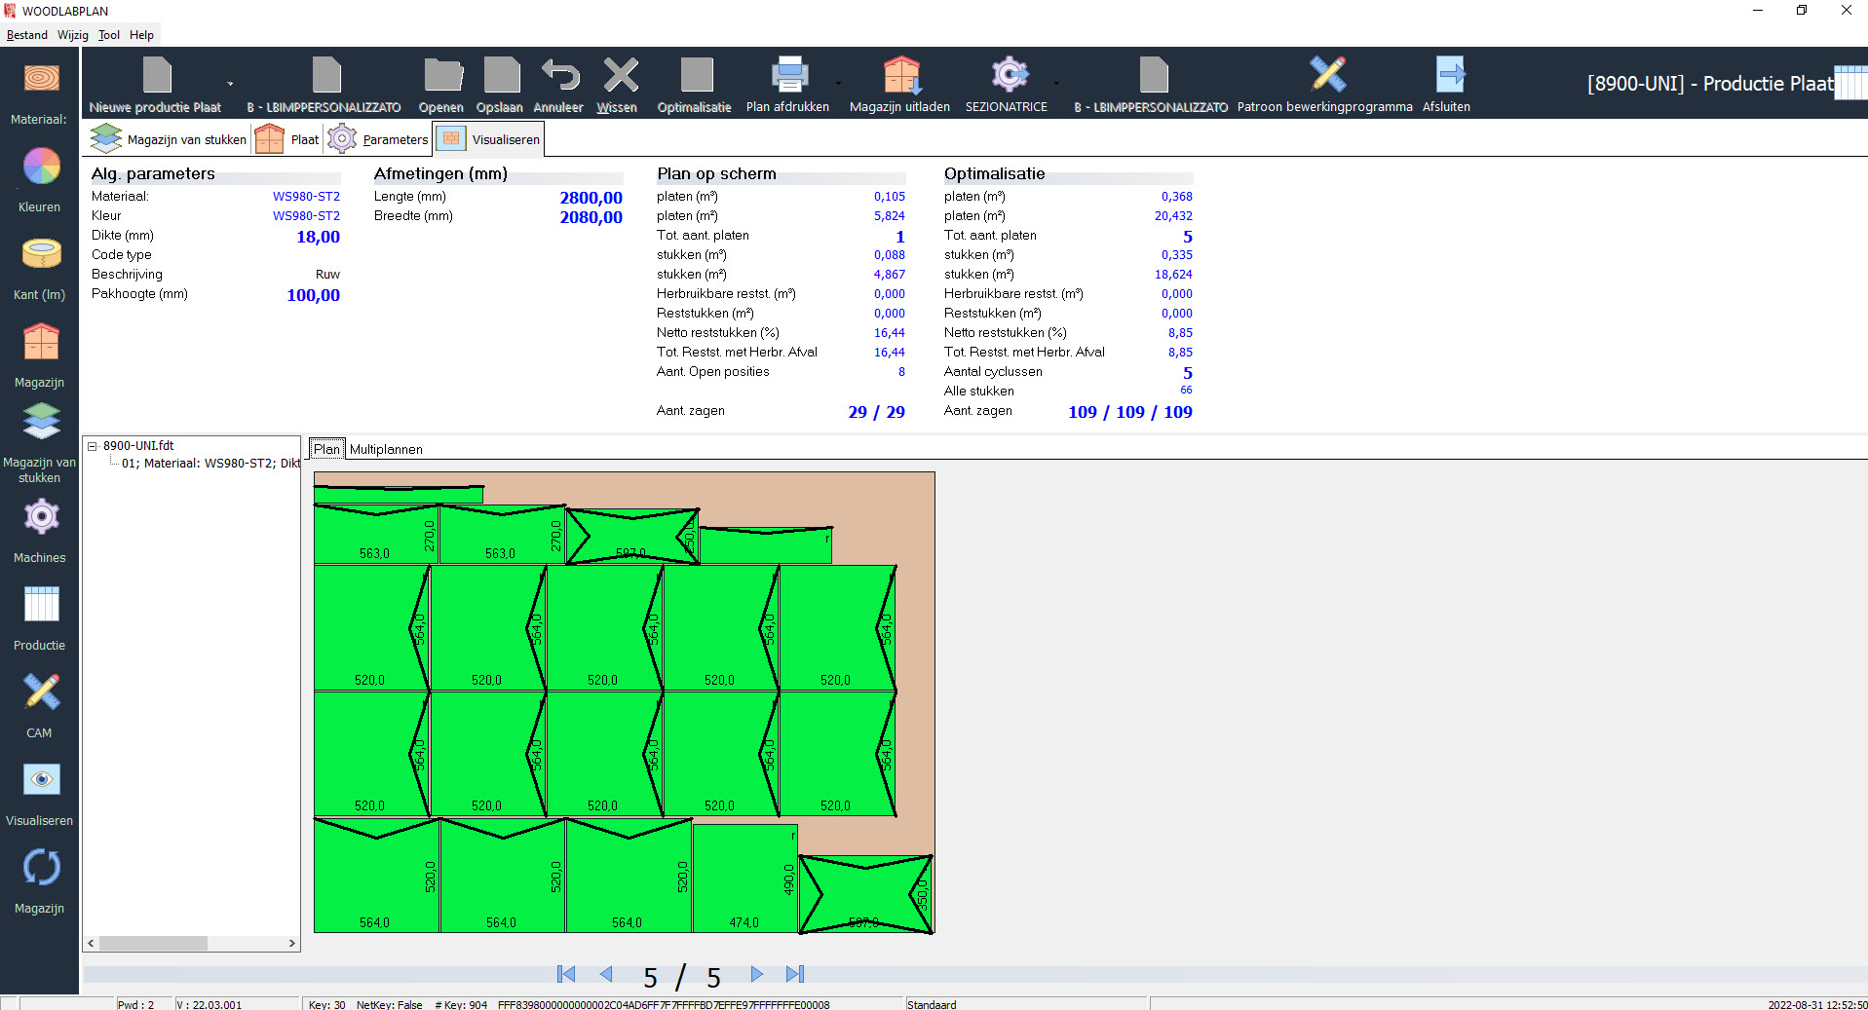Click Materiaal value WS980-ST2

click(306, 197)
